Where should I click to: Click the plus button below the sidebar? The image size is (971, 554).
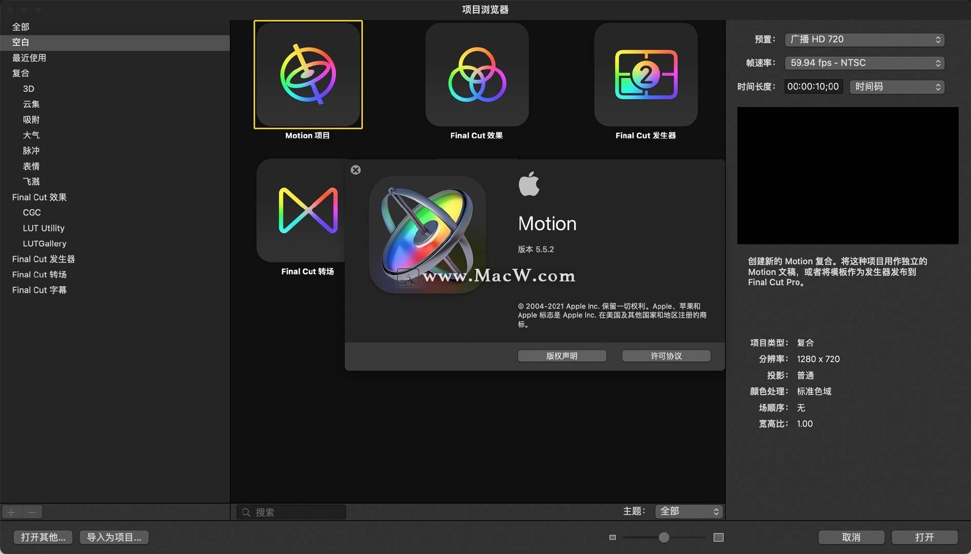pos(11,512)
